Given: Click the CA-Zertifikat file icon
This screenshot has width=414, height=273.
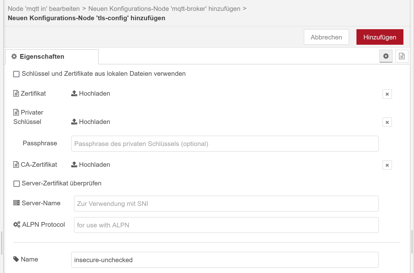Looking at the screenshot, I should (x=16, y=164).
